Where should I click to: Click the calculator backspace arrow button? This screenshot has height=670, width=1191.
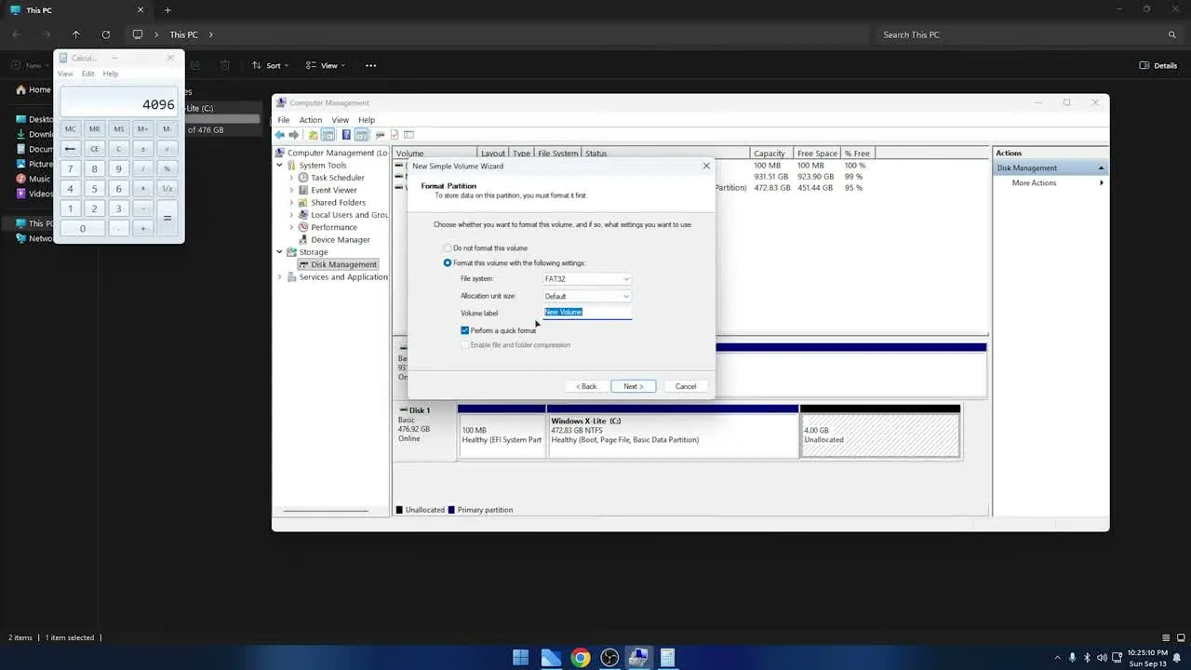[x=70, y=149]
